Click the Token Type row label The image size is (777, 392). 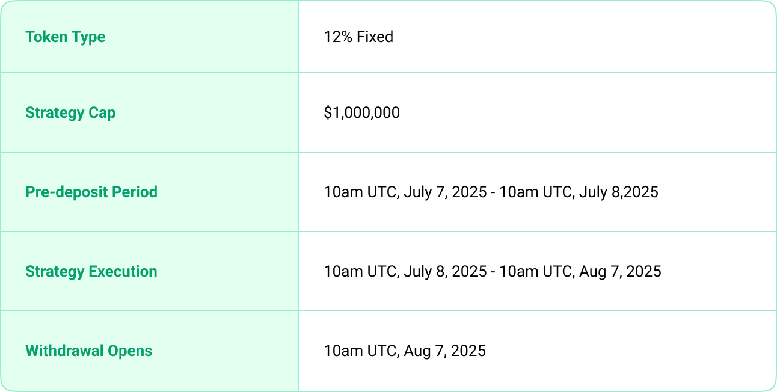click(65, 37)
